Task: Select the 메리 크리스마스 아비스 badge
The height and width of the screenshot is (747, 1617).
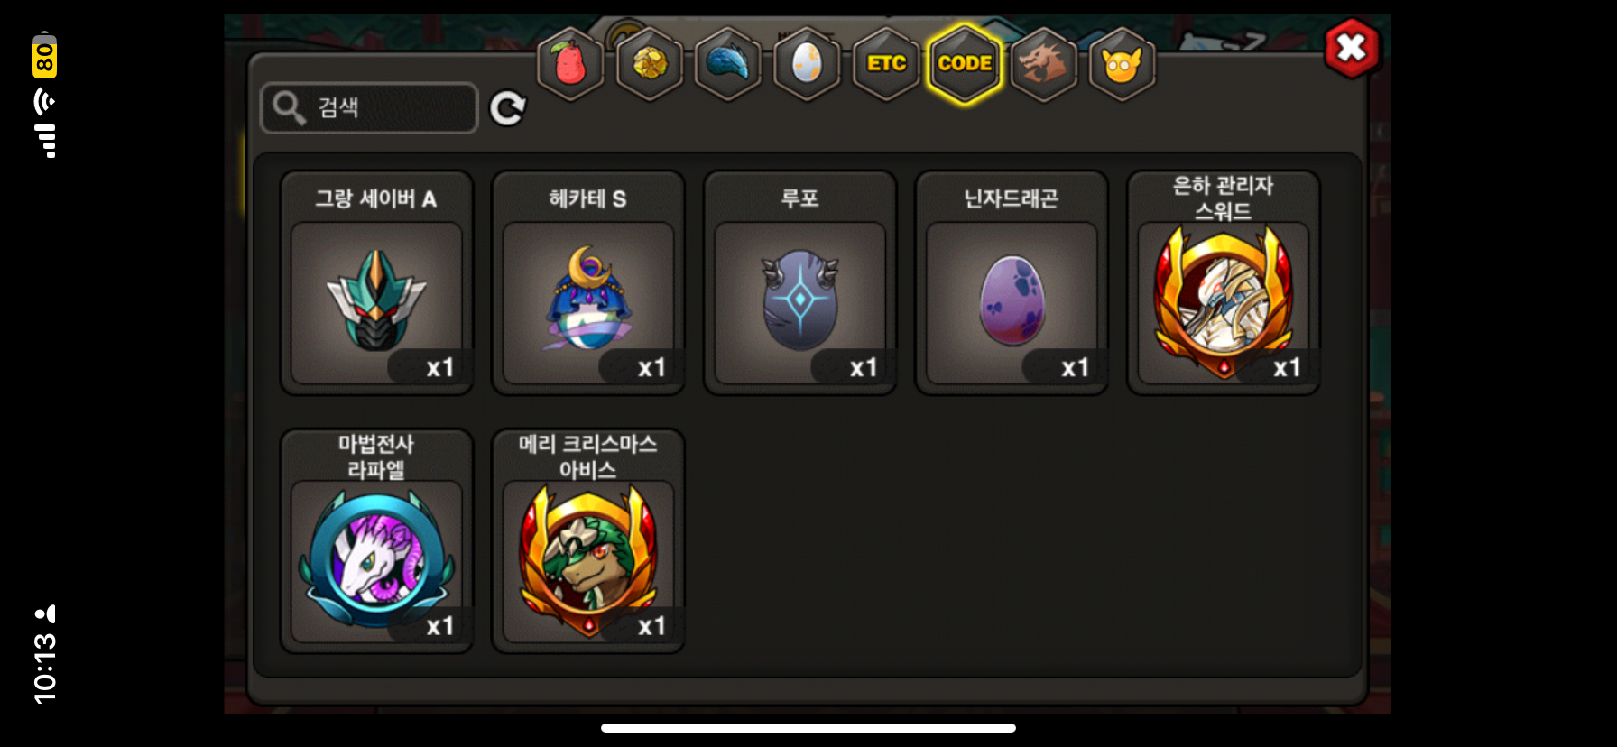Action: click(588, 541)
